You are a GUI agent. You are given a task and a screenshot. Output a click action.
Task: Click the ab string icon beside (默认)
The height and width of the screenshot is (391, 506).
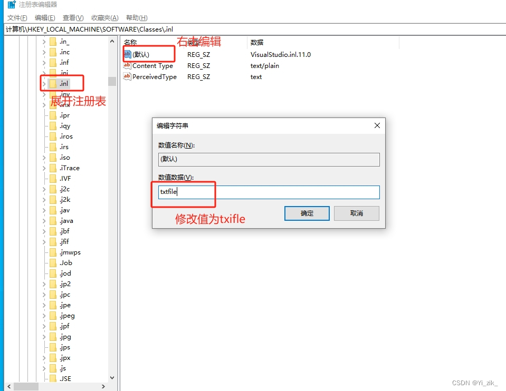(x=128, y=54)
